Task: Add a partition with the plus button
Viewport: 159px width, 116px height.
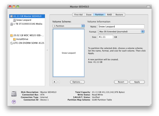Action: tap(54, 82)
